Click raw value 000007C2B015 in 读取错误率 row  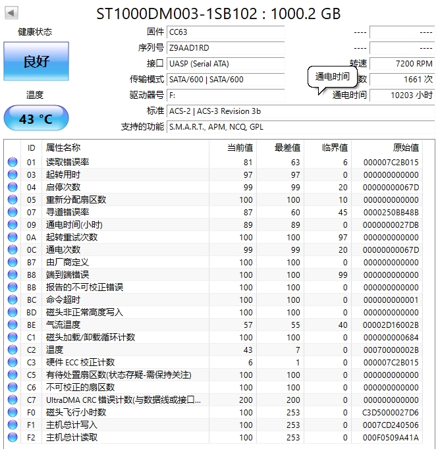(x=391, y=163)
